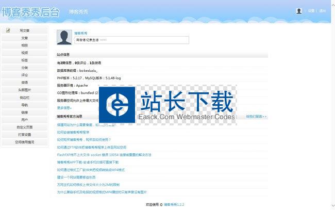Open the 文章 sidebar menu item
Screen dimensions: 335x210
25,38
